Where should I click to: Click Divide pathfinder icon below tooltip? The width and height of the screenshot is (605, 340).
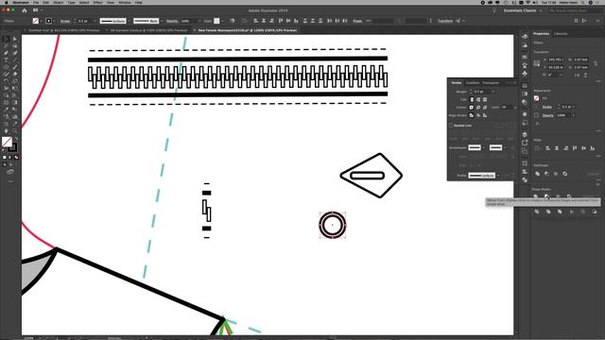pyautogui.click(x=536, y=212)
